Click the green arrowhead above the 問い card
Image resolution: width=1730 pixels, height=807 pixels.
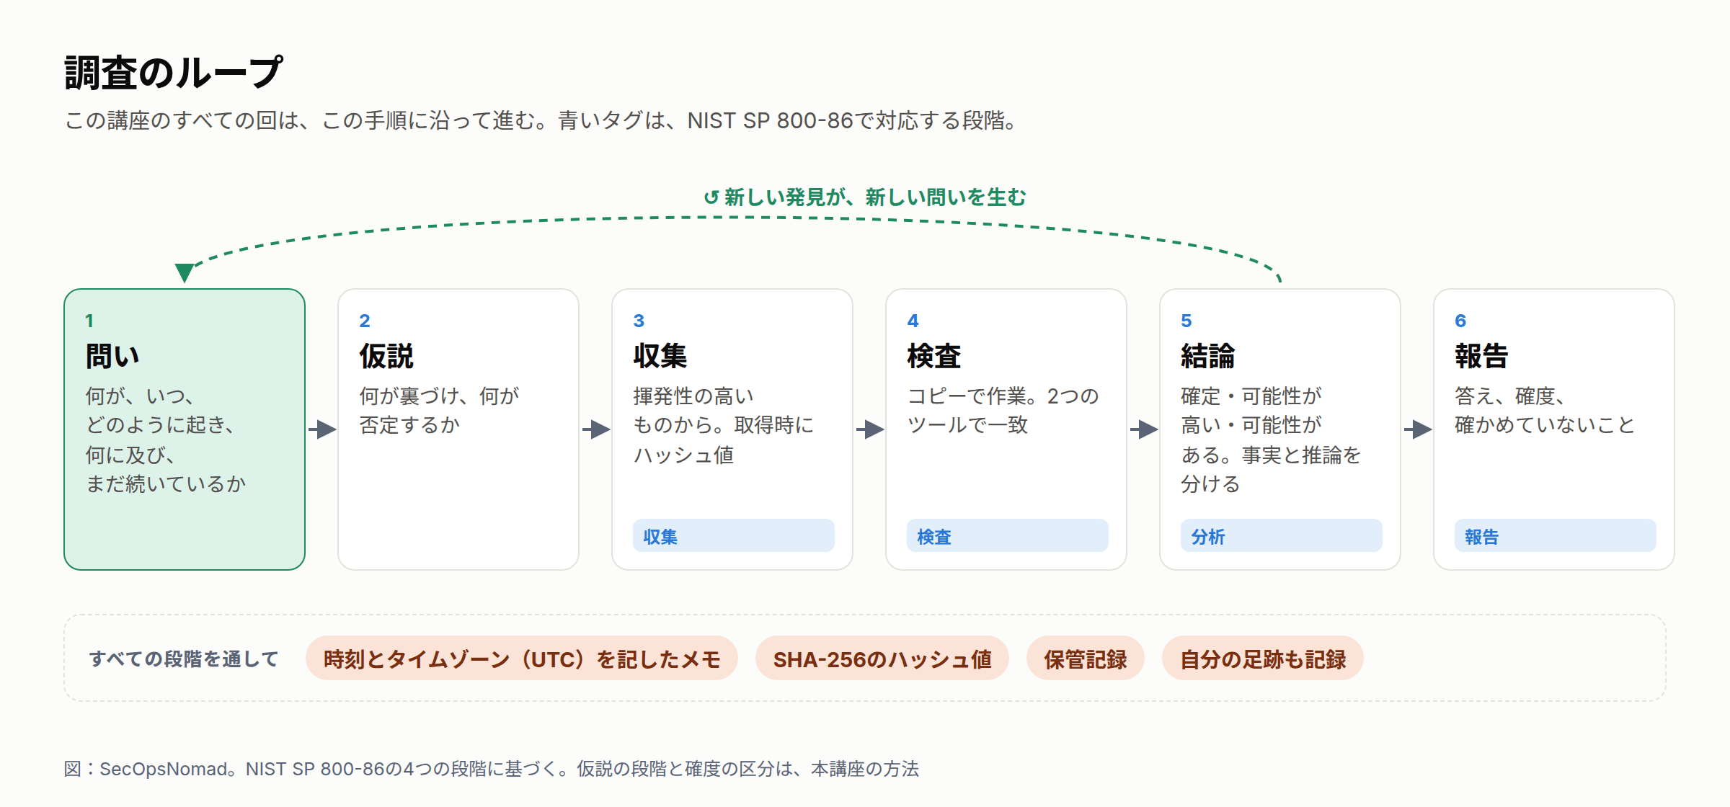tap(185, 272)
